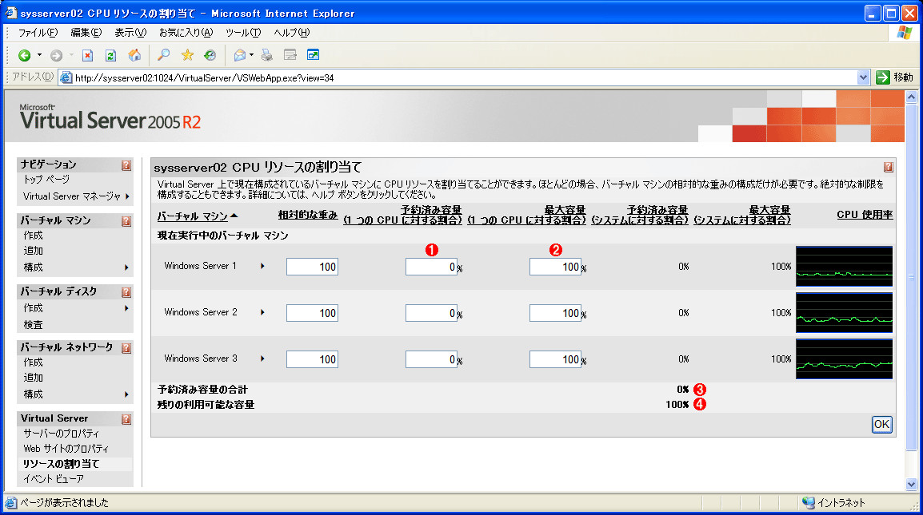Click Windows Server 1 reserved capacity field

[431, 267]
